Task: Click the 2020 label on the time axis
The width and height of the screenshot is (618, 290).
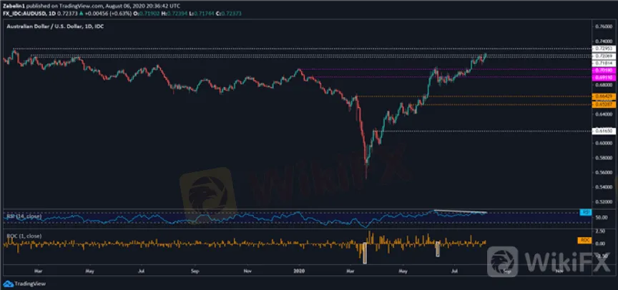Action: [299, 271]
